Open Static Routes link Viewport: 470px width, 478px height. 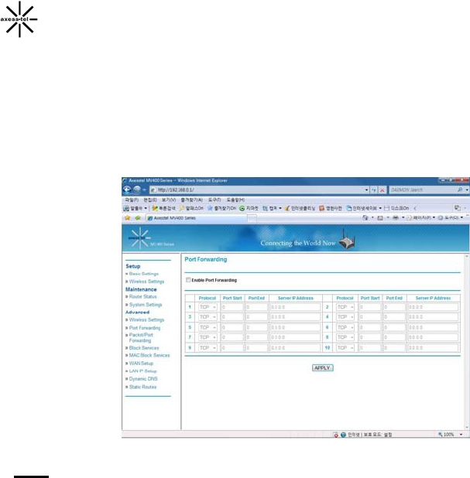[x=142, y=387]
